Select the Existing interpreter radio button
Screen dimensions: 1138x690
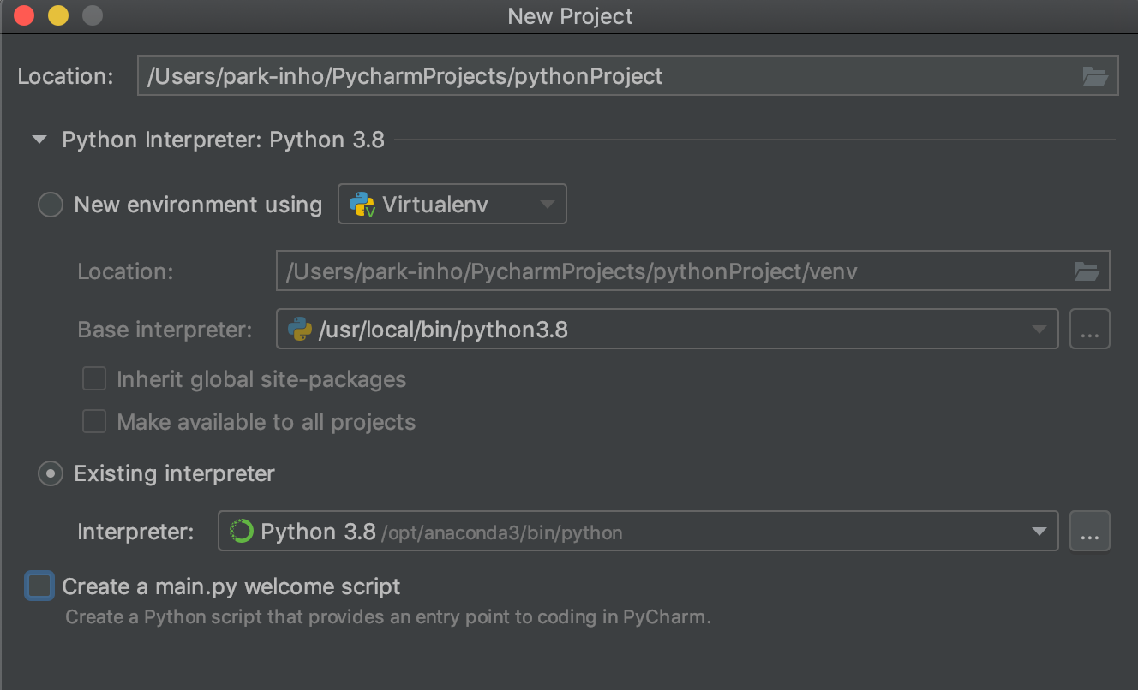(x=51, y=473)
